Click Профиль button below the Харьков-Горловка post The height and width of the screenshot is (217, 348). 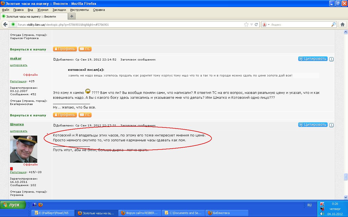tap(65, 49)
